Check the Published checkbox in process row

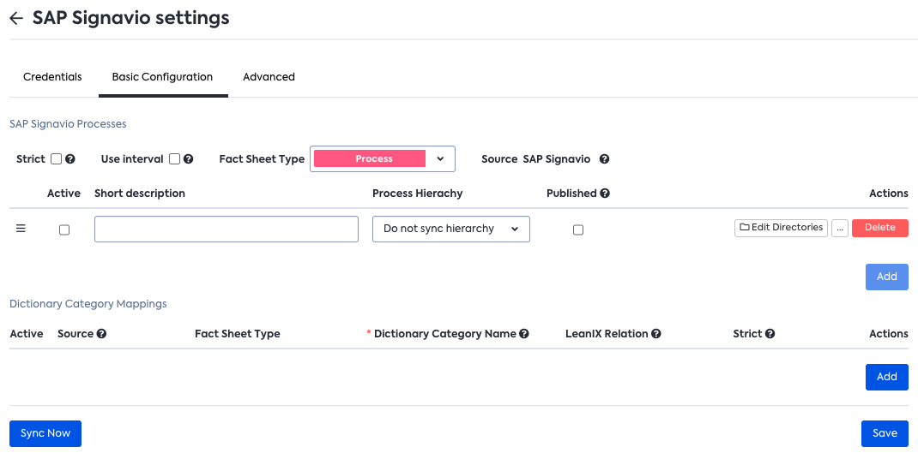pyautogui.click(x=578, y=229)
